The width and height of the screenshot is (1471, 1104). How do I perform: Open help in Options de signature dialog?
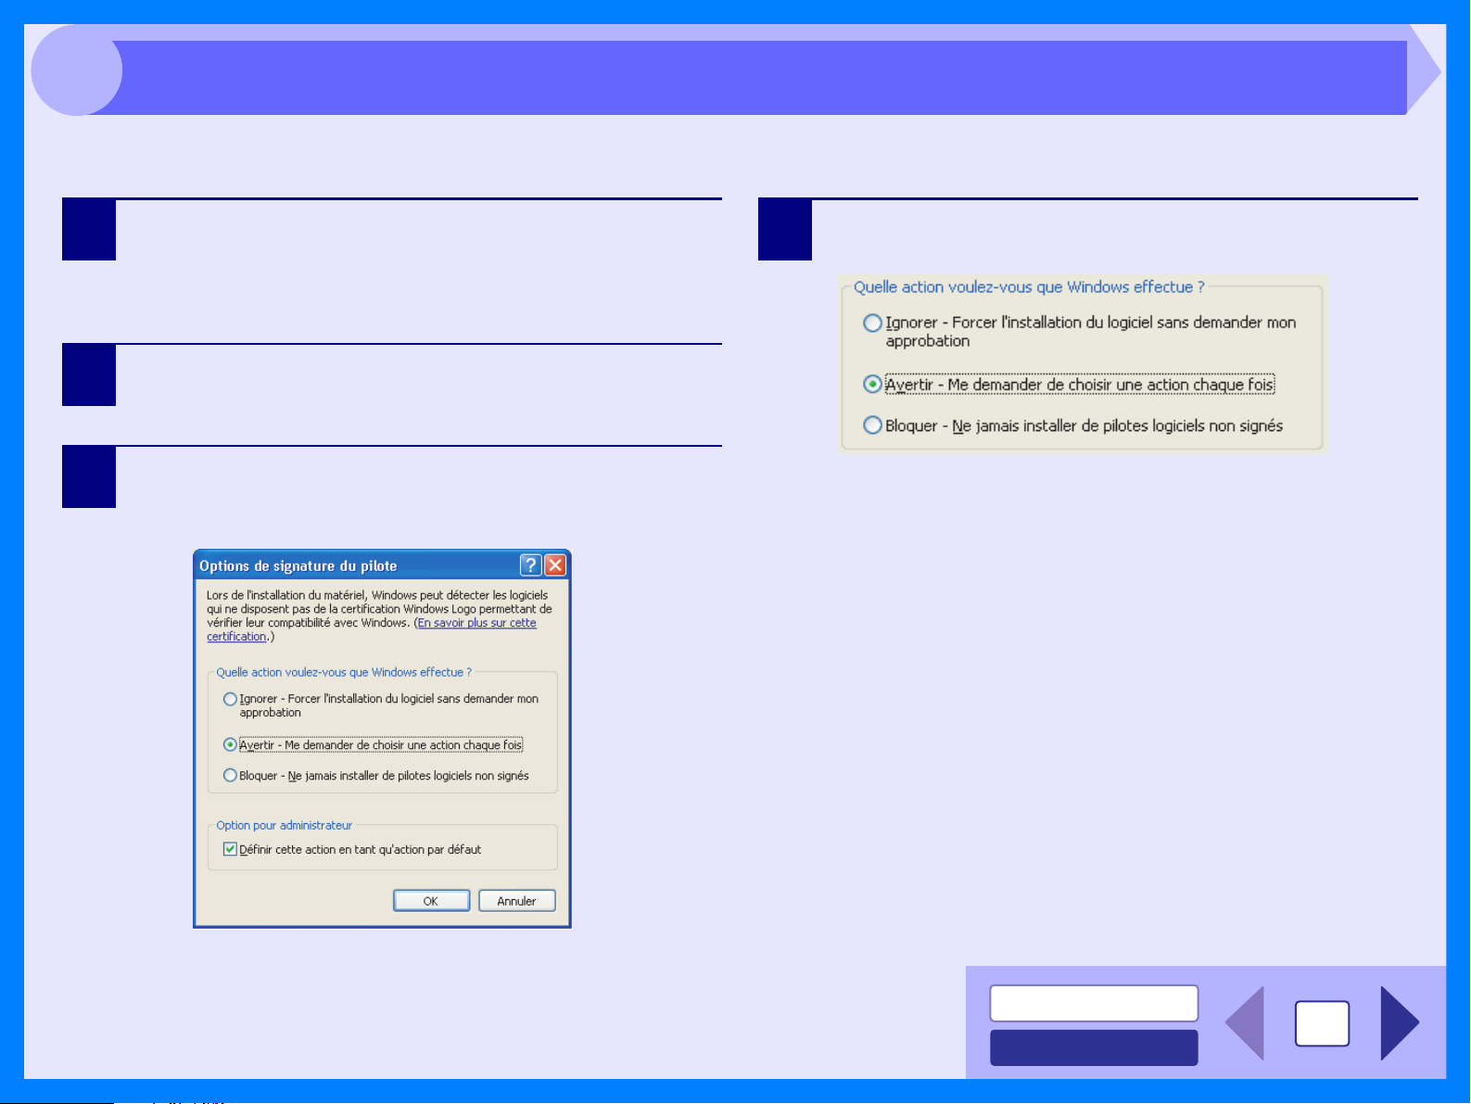click(530, 565)
